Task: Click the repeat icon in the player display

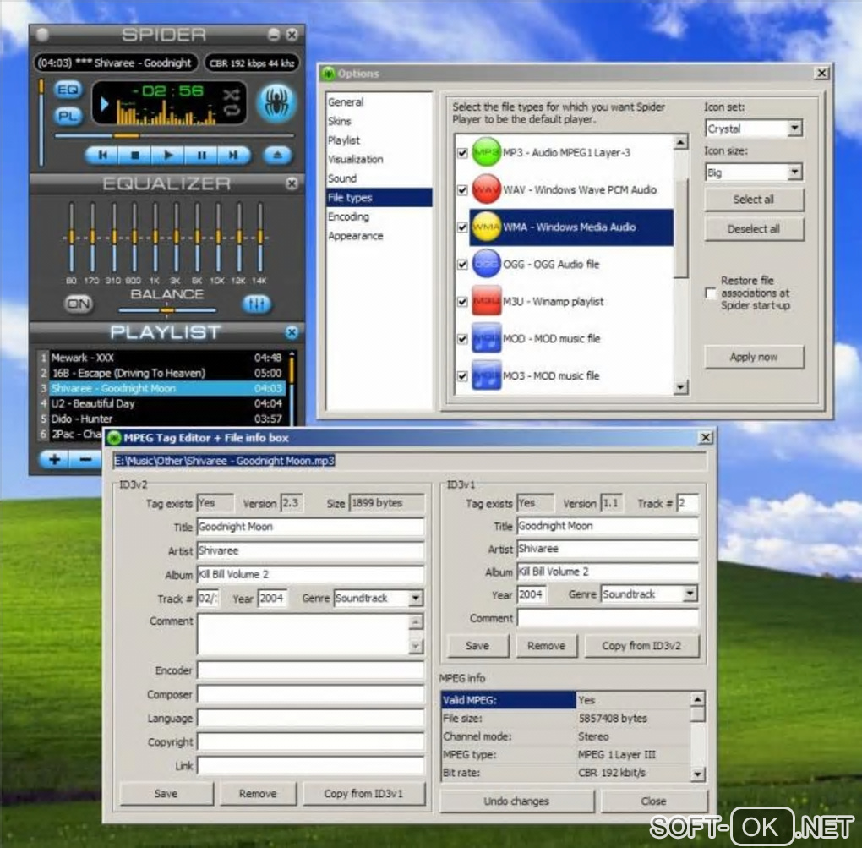Action: 232,110
